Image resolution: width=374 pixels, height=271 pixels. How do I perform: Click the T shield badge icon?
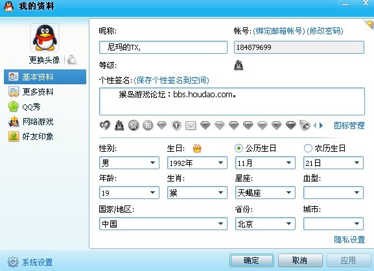coord(176,125)
